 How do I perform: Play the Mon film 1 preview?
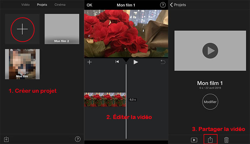tap(210, 51)
